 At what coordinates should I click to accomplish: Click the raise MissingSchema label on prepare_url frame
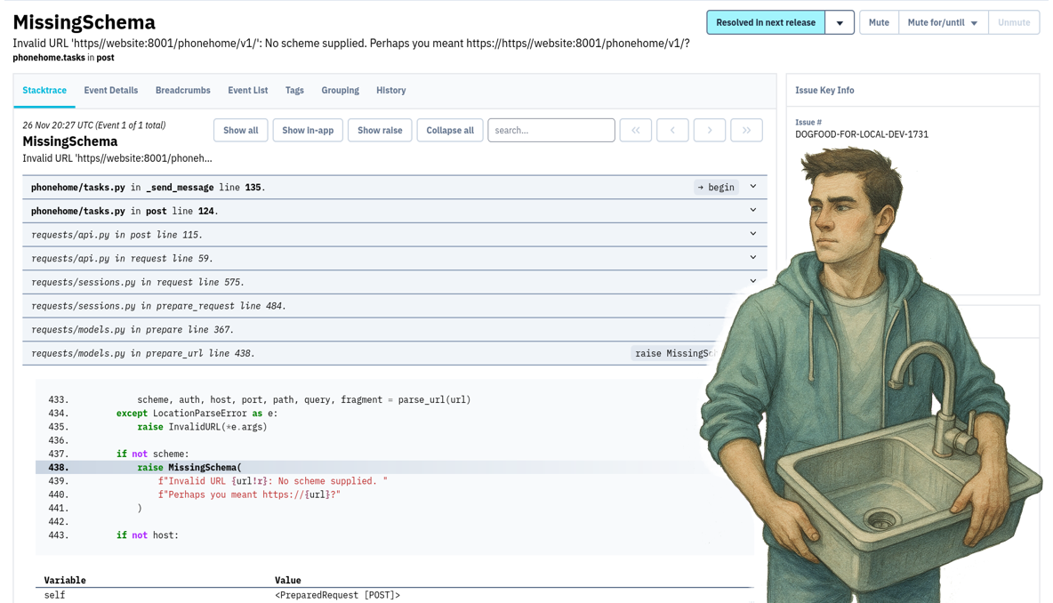coord(673,353)
